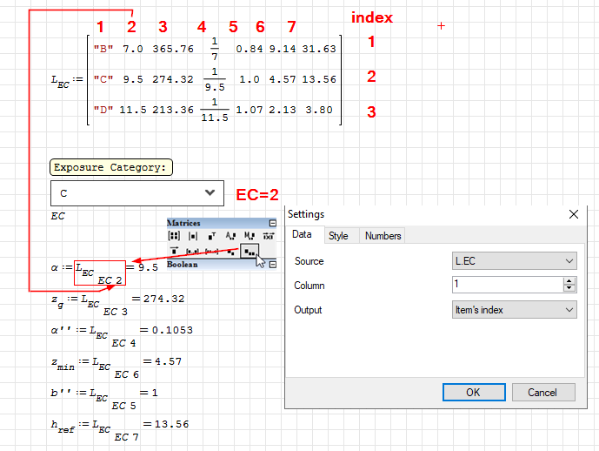
Task: Open the Output dropdown in Settings
Action: point(514,310)
